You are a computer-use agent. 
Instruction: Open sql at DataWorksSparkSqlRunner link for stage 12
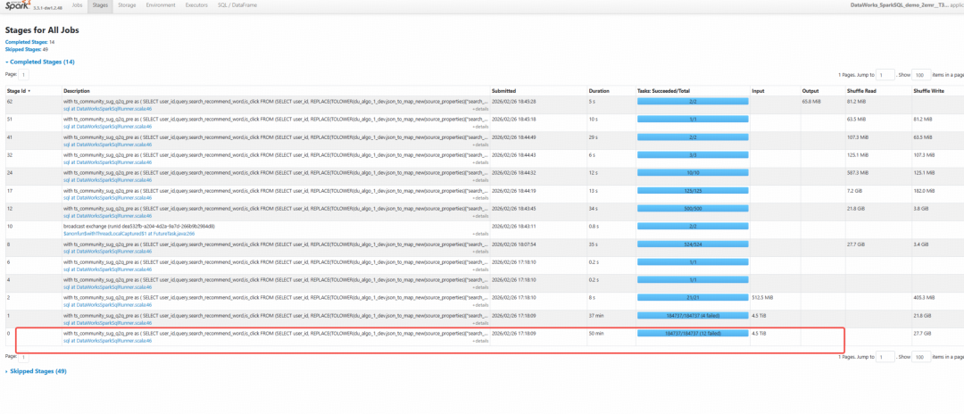coord(108,216)
